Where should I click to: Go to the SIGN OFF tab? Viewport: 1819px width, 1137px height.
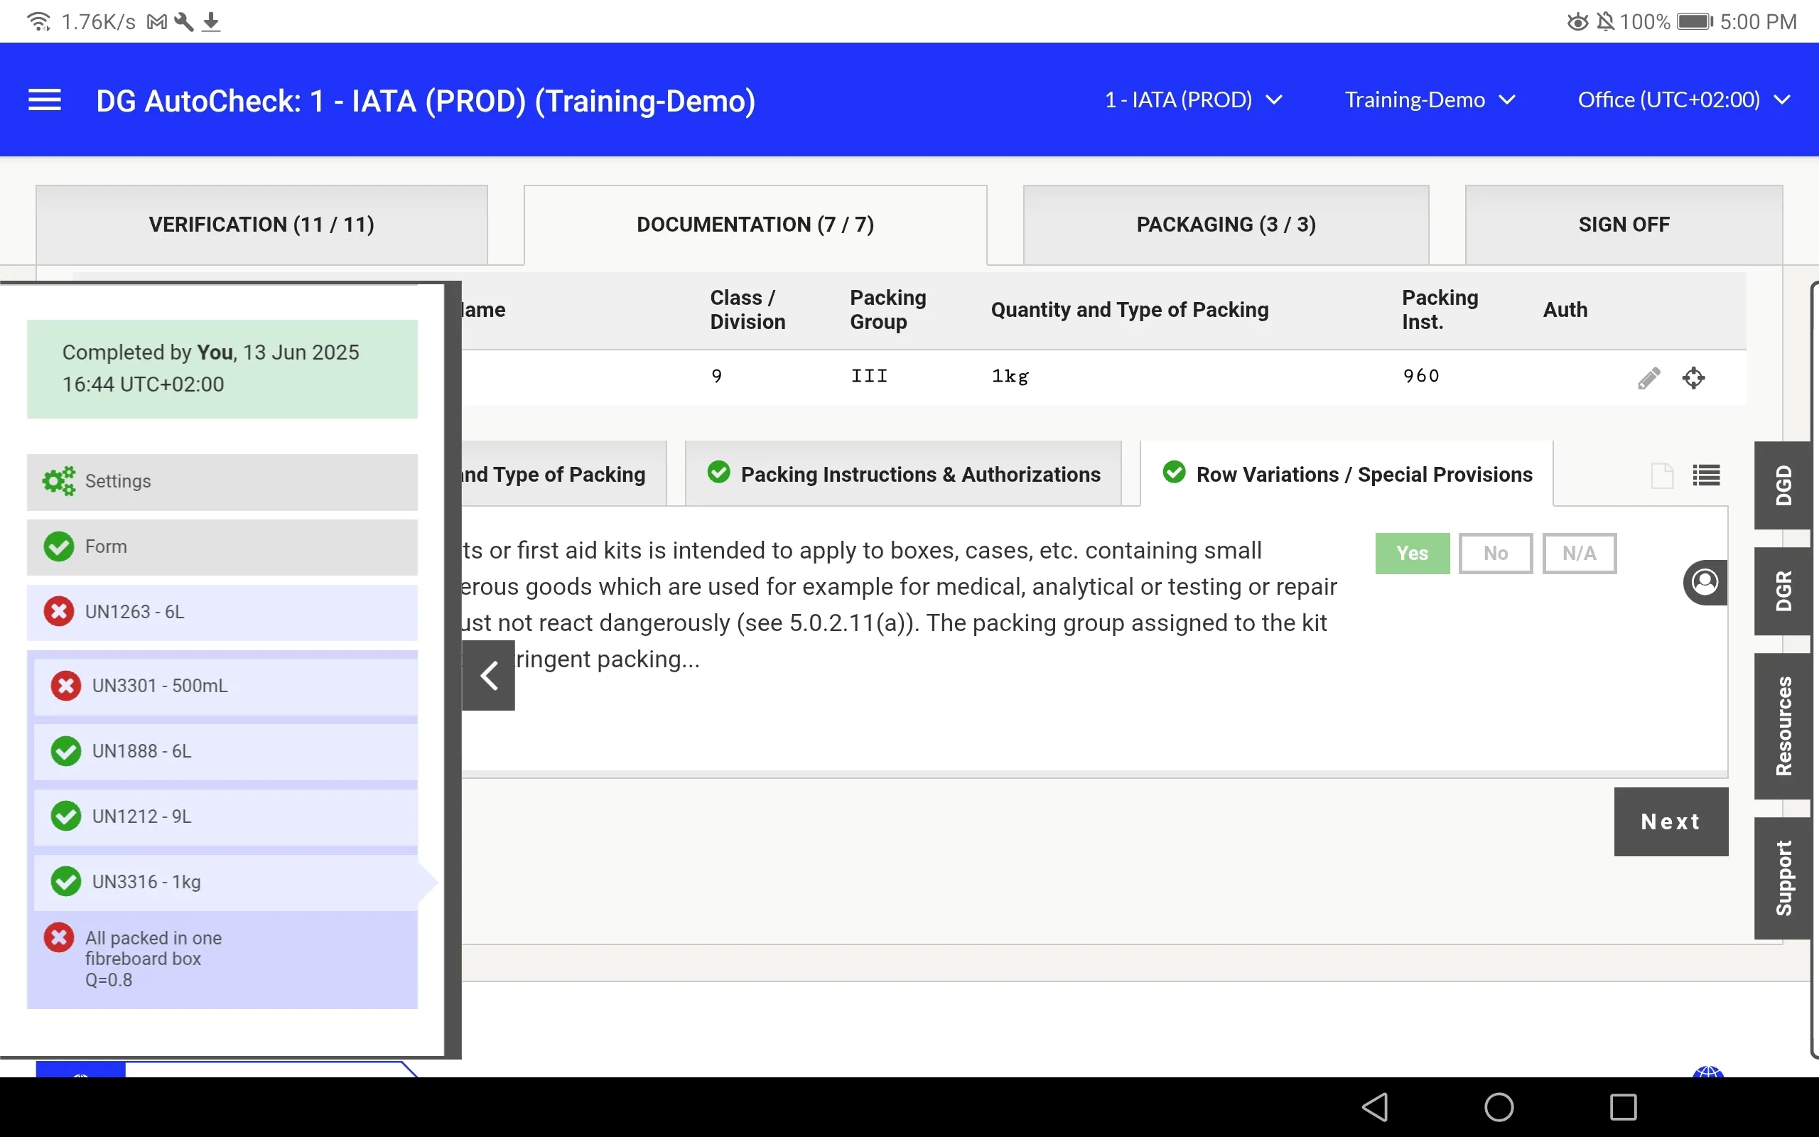click(1624, 225)
